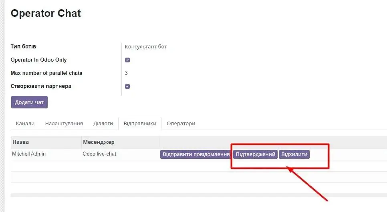The height and width of the screenshot is (212, 387).
Task: Reject sender with Відхилити button
Action: pos(294,154)
